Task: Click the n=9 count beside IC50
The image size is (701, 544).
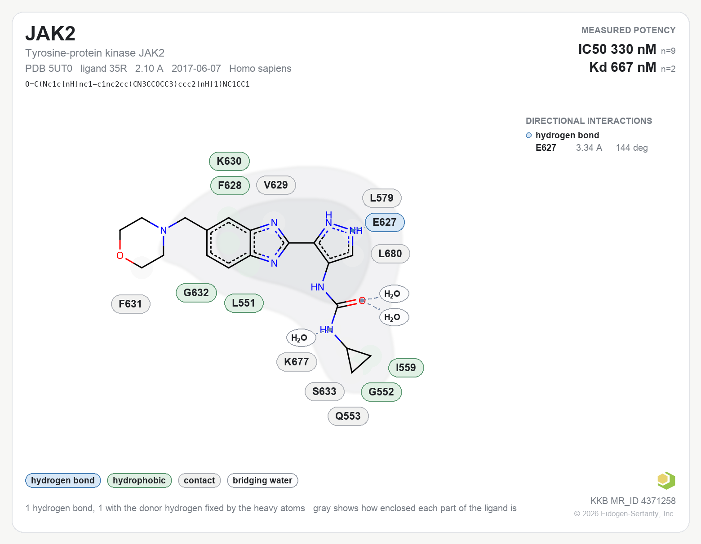Action: coord(668,51)
